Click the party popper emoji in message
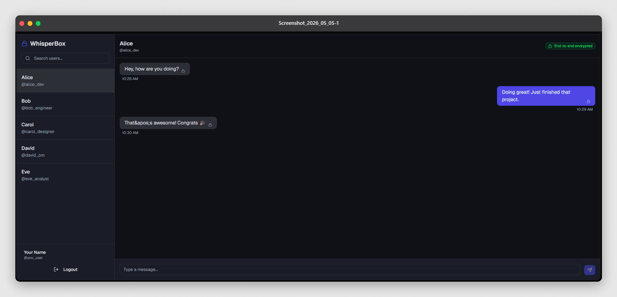Viewport: 617px width, 297px height. coord(202,123)
